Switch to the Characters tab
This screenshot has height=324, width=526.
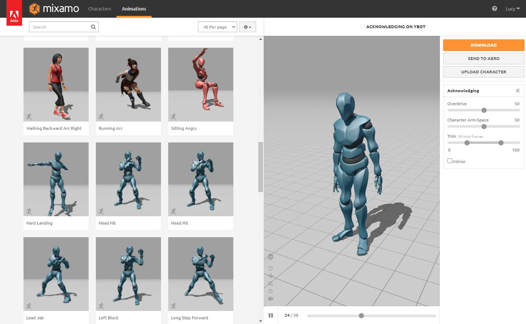point(99,9)
